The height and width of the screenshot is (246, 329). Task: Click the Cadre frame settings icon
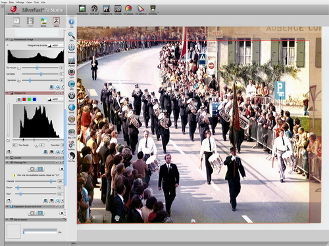56,21
